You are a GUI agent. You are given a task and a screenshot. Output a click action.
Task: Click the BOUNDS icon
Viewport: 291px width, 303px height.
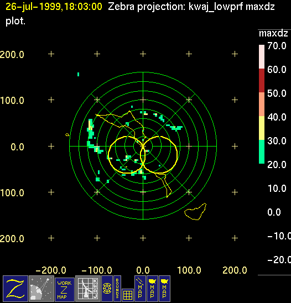click(x=117, y=289)
